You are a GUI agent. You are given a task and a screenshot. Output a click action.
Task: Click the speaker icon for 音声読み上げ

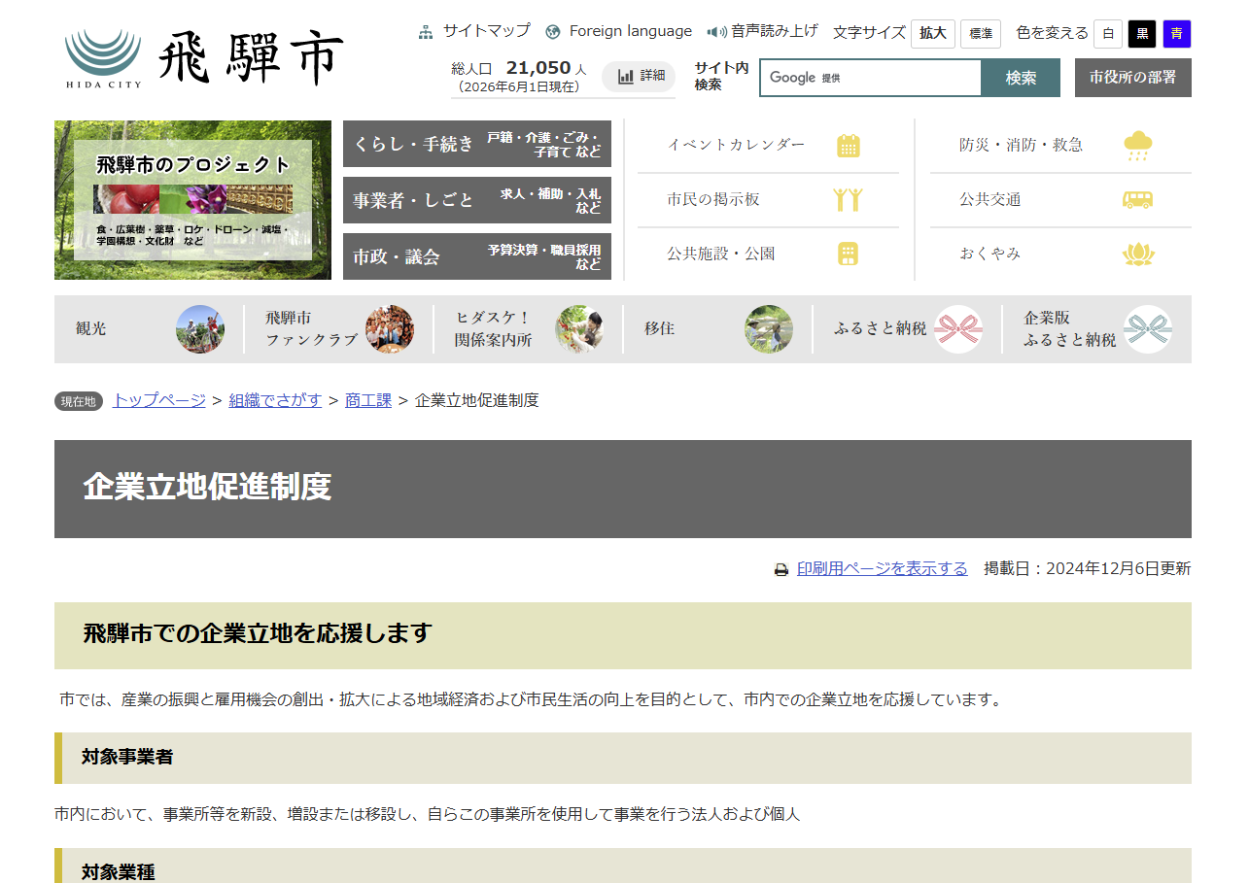(x=717, y=32)
